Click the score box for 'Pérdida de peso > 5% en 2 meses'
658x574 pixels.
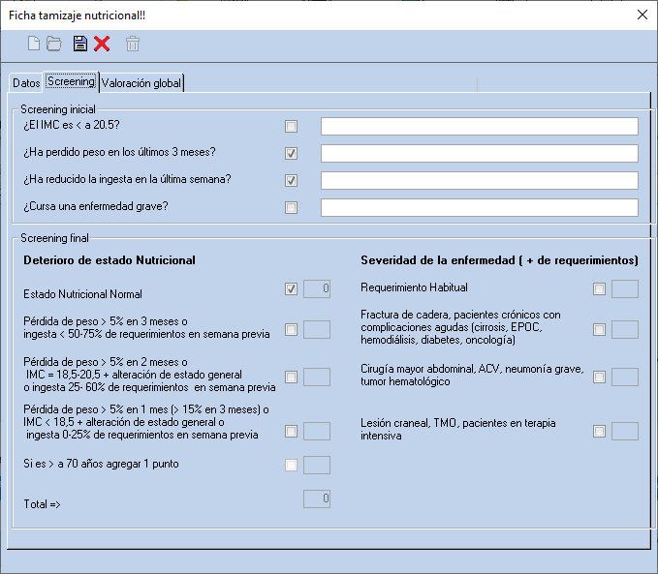[317, 377]
